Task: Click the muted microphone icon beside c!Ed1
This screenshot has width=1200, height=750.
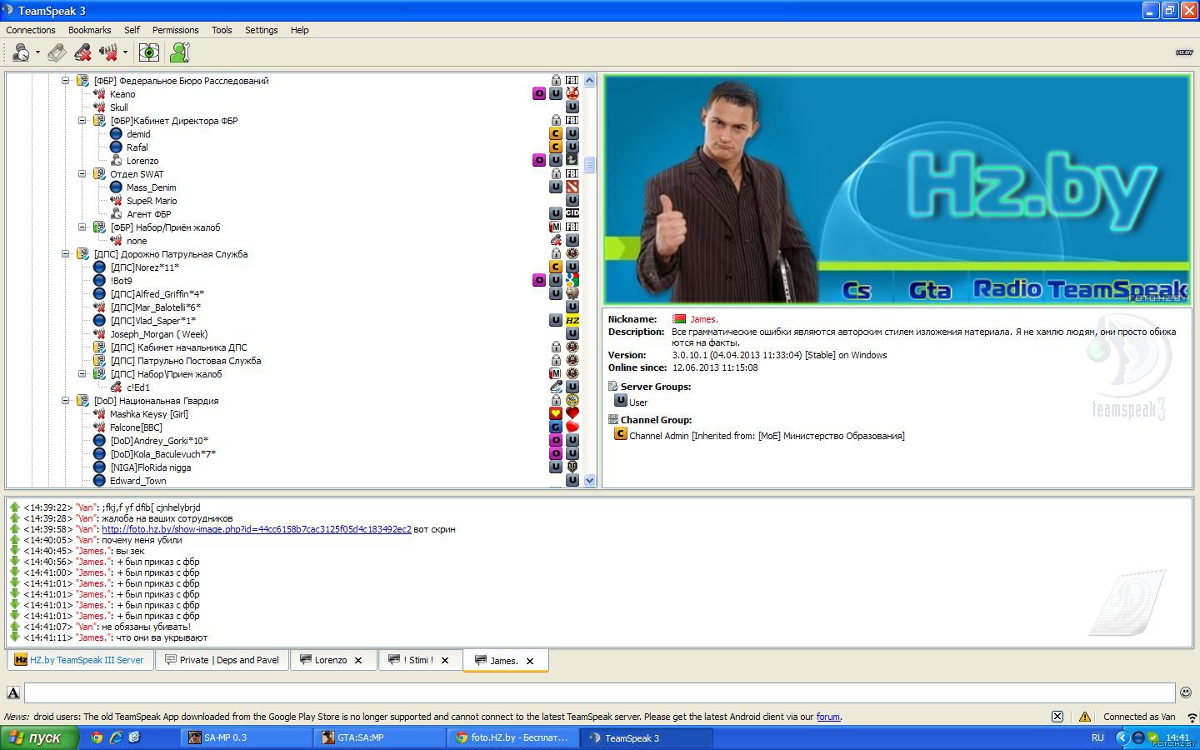Action: pos(116,387)
